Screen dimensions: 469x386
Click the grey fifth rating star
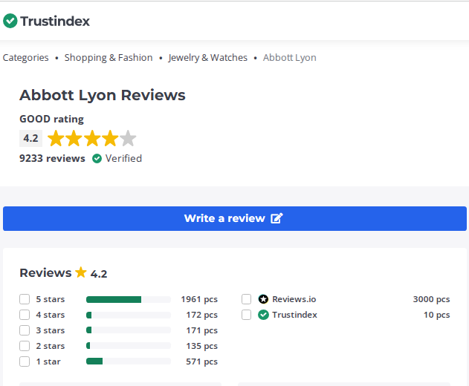click(128, 138)
